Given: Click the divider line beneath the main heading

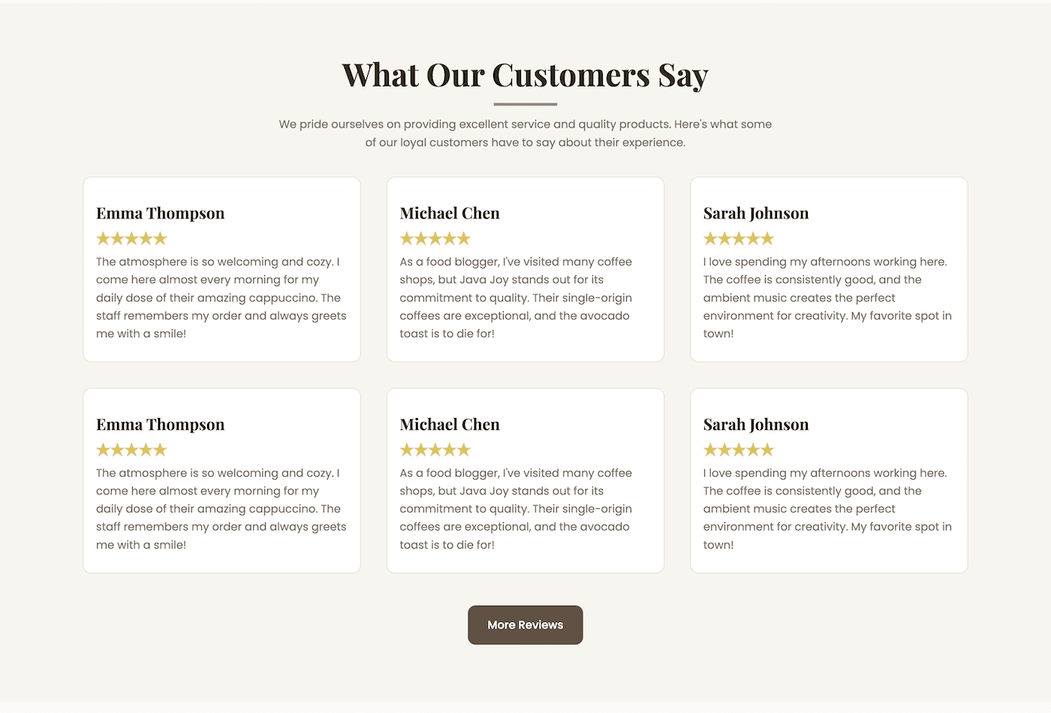Looking at the screenshot, I should tap(525, 104).
